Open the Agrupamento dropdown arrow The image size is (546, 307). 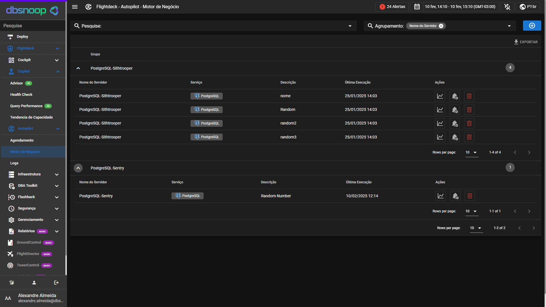pos(509,26)
